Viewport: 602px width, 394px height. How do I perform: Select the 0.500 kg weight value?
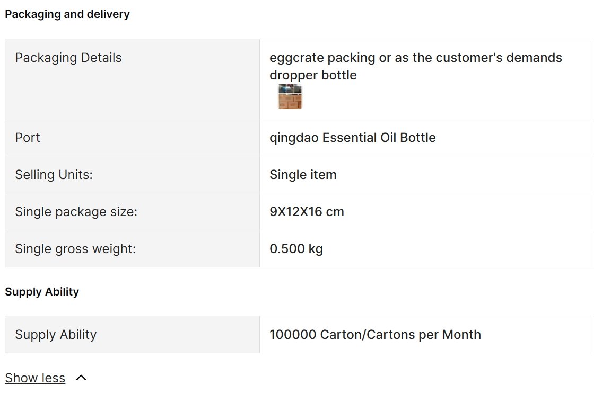click(296, 249)
